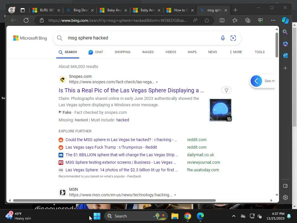The height and width of the screenshot is (223, 297).
Task: Go back to previous page
Action: click(x=13, y=20)
